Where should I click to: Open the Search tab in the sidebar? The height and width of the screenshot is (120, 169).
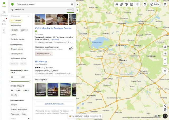click(4, 4)
